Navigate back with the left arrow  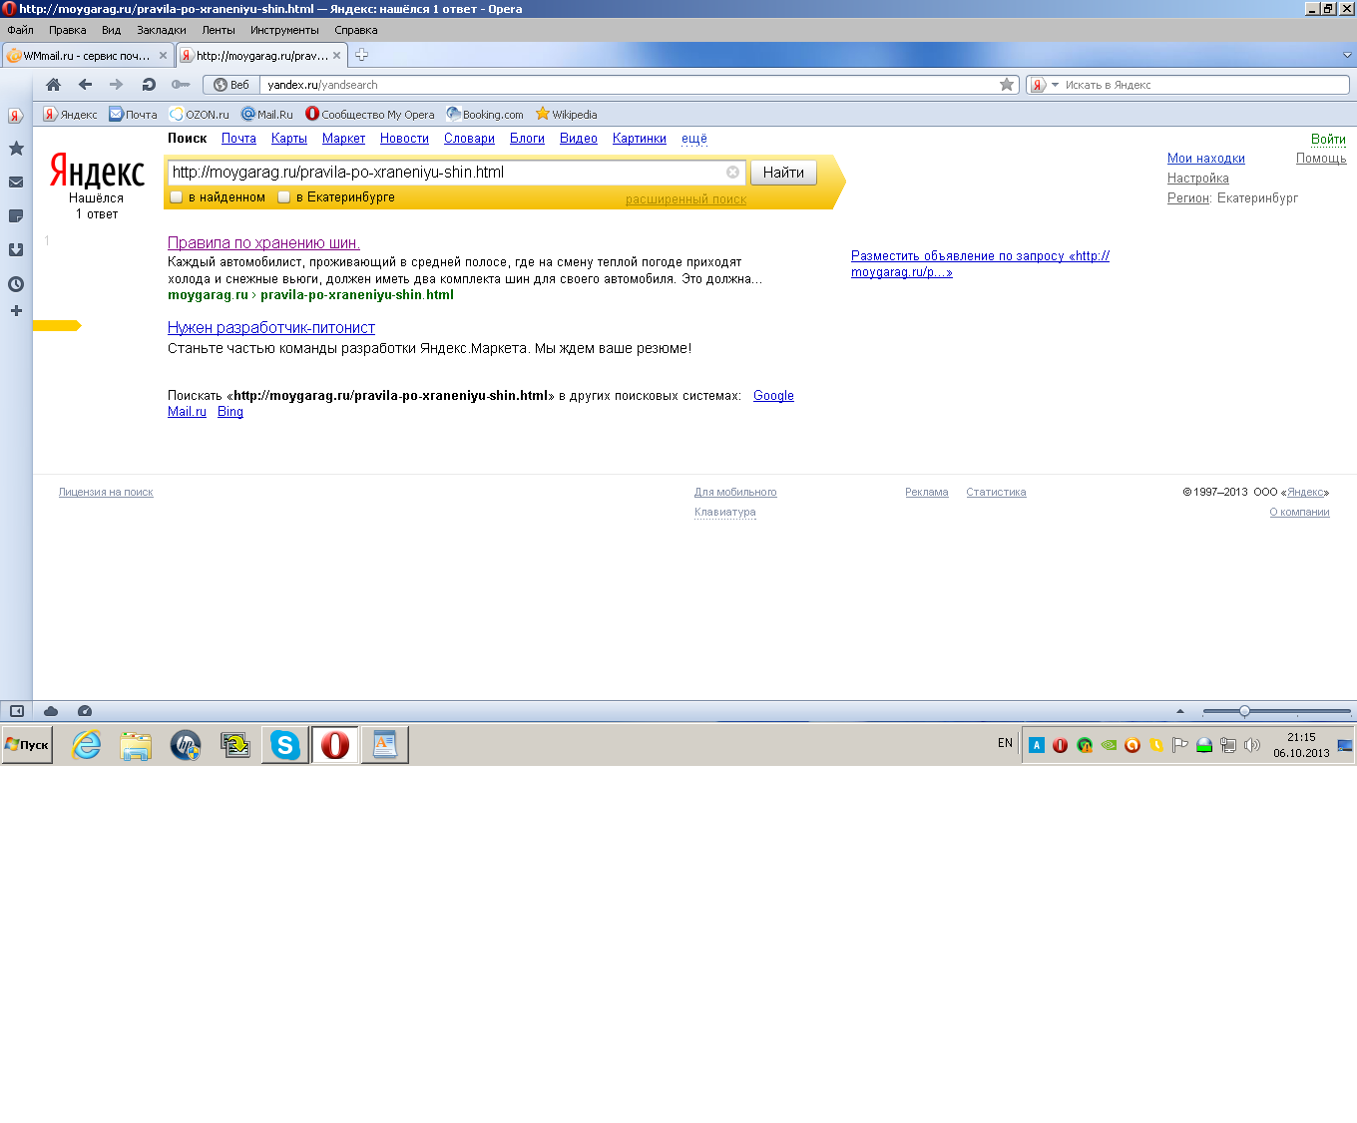(x=85, y=85)
